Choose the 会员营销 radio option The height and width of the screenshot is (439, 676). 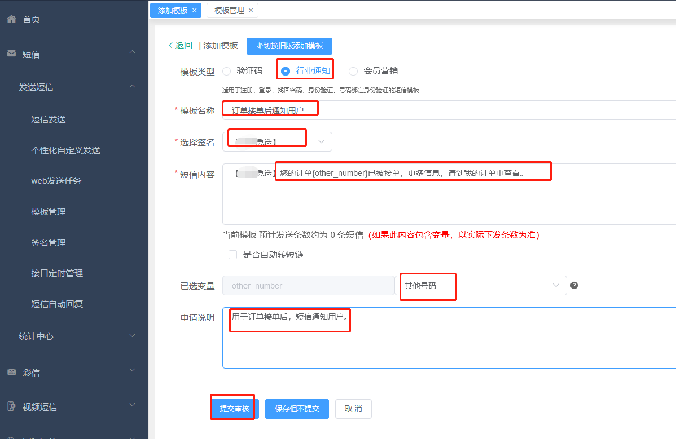click(353, 71)
